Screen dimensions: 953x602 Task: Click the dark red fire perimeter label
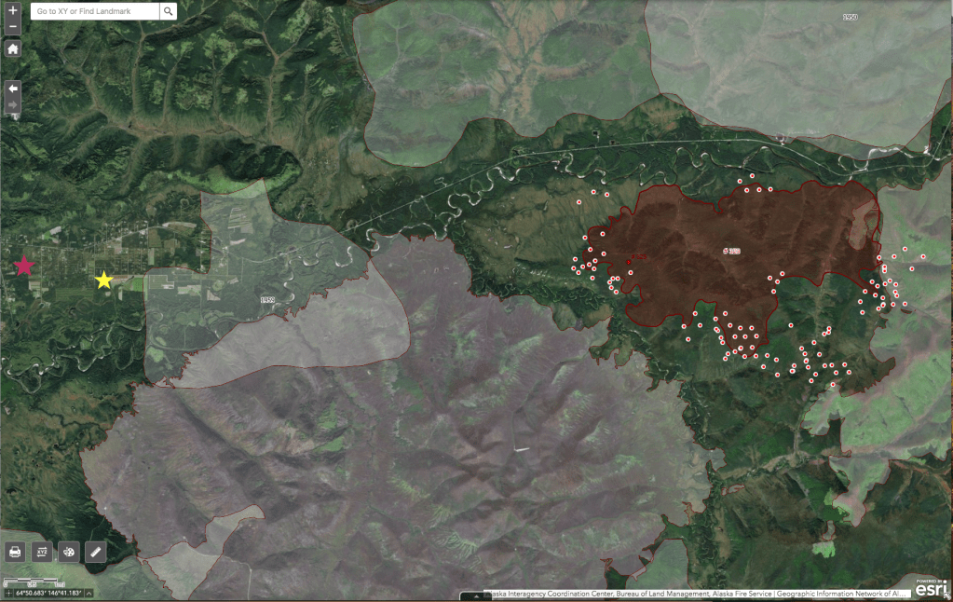pos(731,252)
